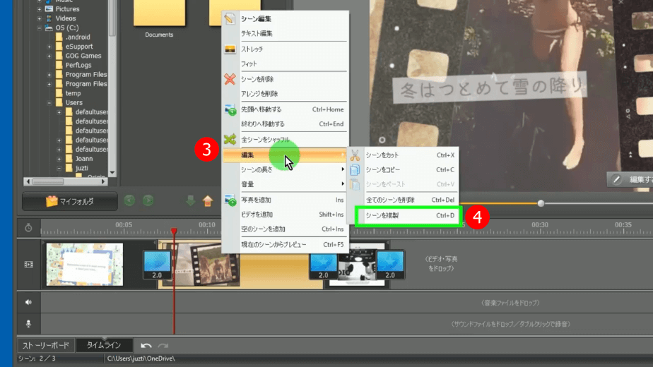The width and height of the screenshot is (653, 367).
Task: Click the microphone track icon
Action: [28, 324]
